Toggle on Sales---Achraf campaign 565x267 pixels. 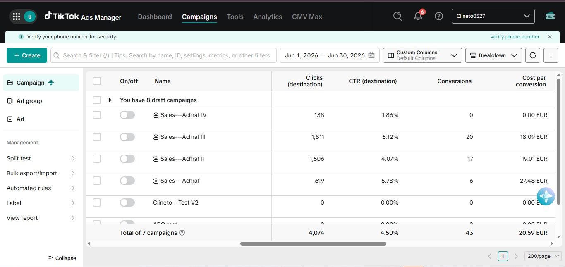[127, 181]
